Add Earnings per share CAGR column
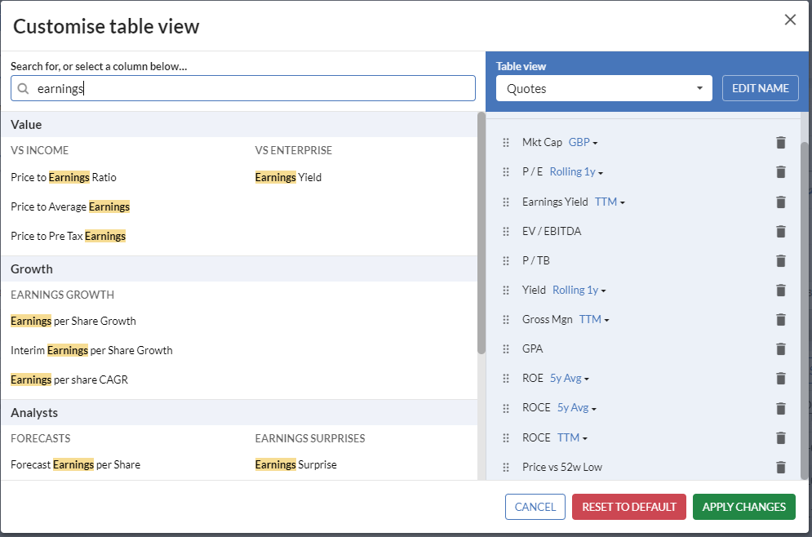This screenshot has width=812, height=537. click(69, 380)
